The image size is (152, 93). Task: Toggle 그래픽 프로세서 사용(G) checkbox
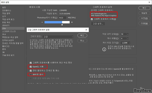tap(92, 19)
